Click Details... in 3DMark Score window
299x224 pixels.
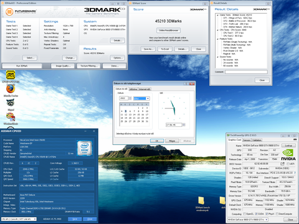click(182, 49)
